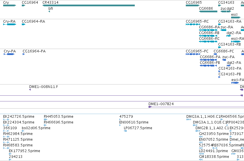Click protein CG34163-PB

click(x=230, y=74)
